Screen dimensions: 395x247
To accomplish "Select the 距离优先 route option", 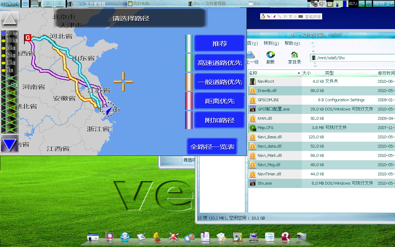I will (219, 101).
